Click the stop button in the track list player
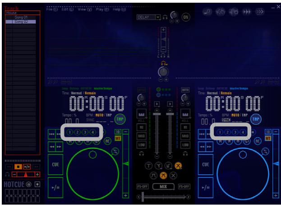281x205 pixels. coord(18,167)
